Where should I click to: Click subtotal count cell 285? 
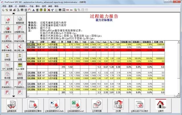[x=62, y=92]
